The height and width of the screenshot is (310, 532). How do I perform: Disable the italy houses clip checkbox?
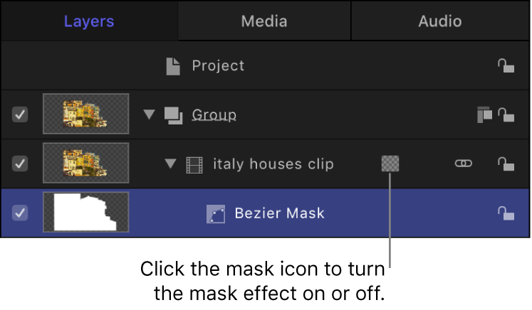(20, 164)
